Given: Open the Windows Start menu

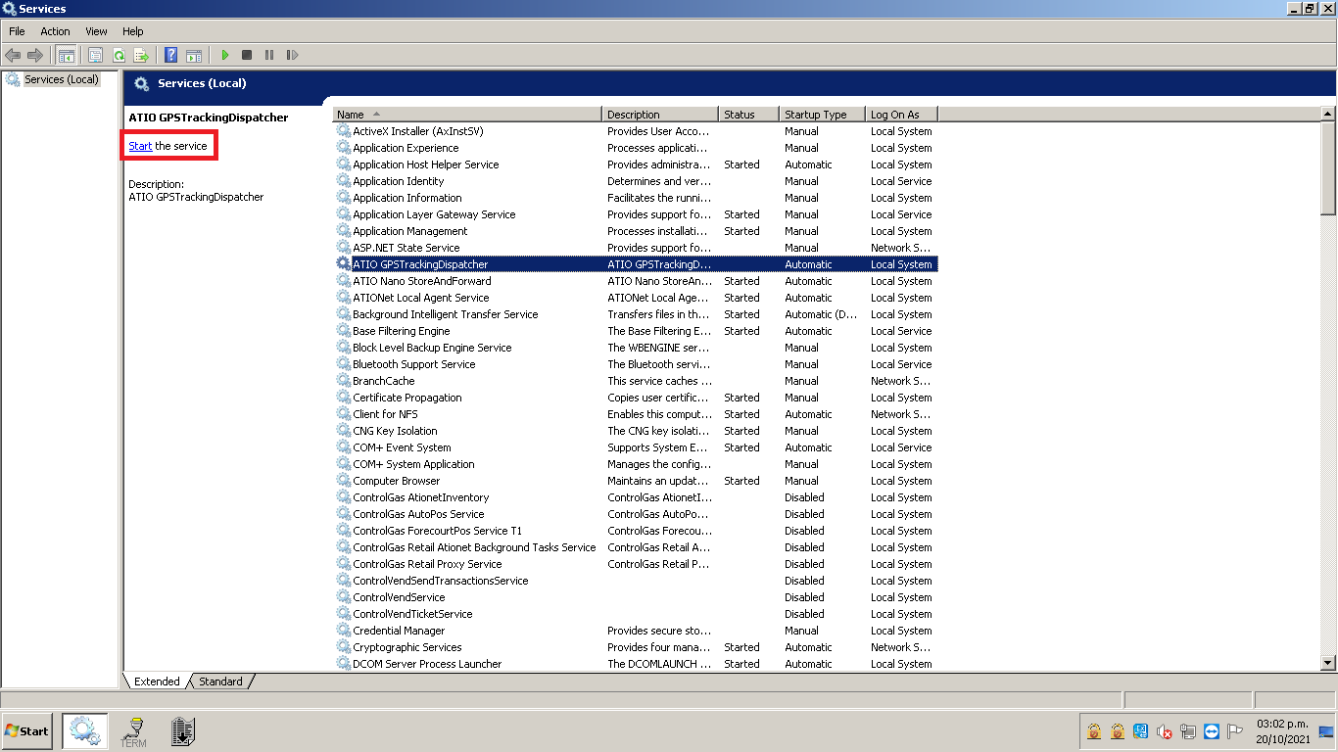Looking at the screenshot, I should pyautogui.click(x=27, y=730).
